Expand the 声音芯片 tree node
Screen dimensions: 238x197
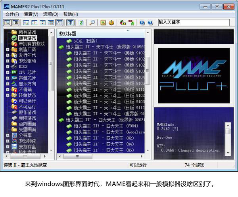tap(8, 78)
